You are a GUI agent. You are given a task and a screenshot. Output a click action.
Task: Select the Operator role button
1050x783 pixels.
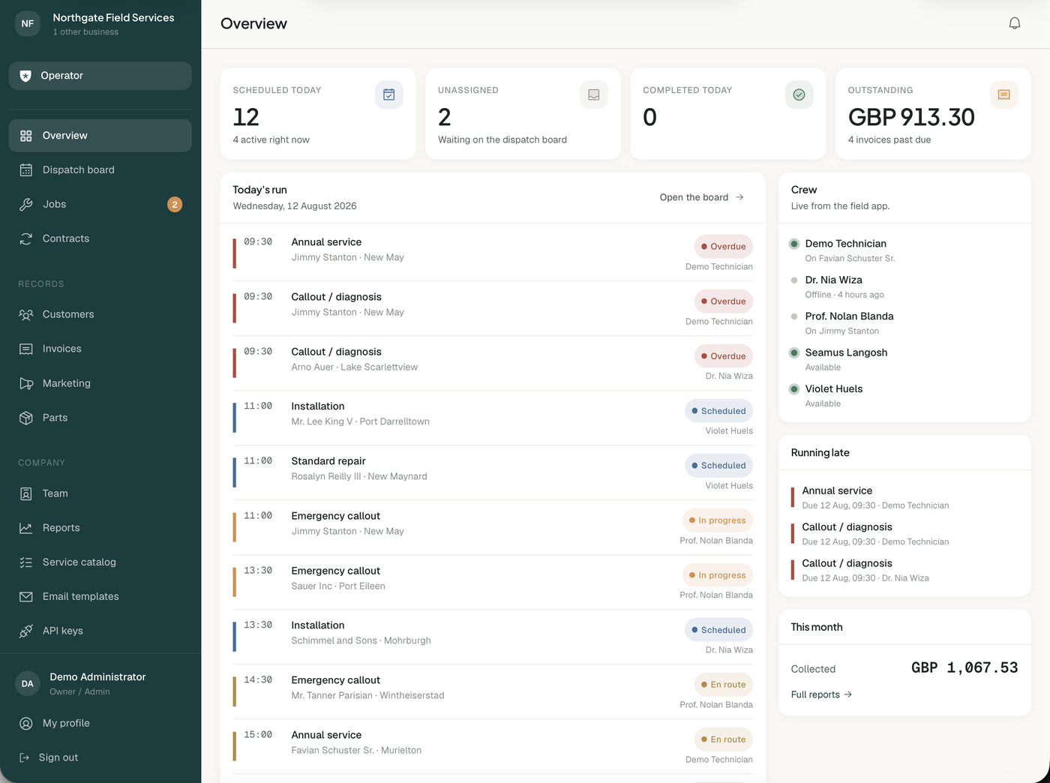point(100,76)
